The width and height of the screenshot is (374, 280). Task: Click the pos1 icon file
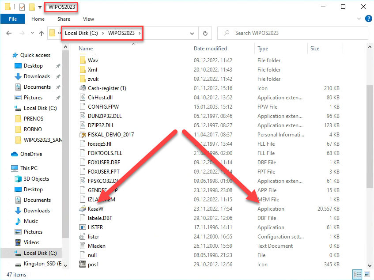[82, 264]
